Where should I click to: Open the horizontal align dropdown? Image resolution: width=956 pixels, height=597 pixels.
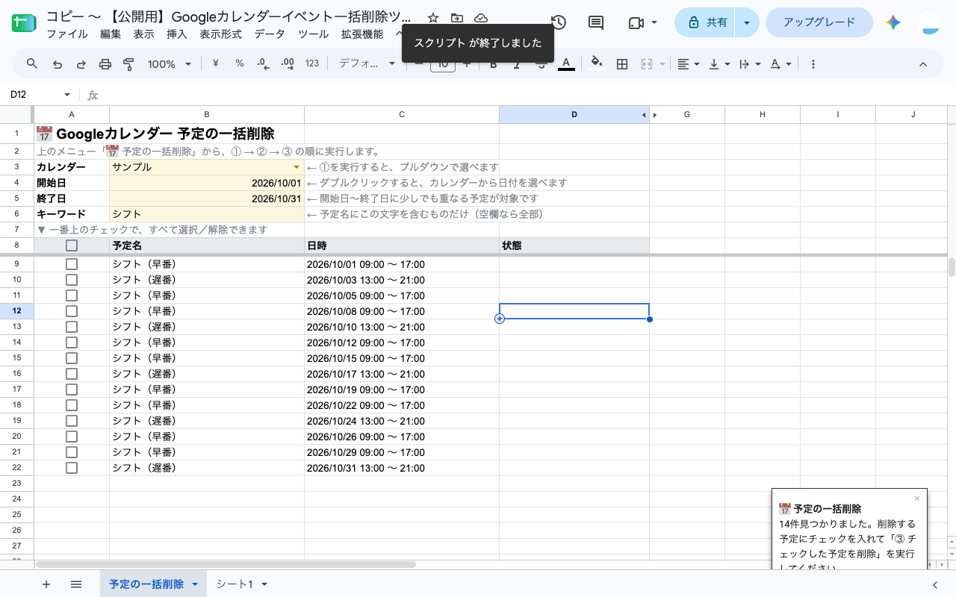(x=689, y=64)
